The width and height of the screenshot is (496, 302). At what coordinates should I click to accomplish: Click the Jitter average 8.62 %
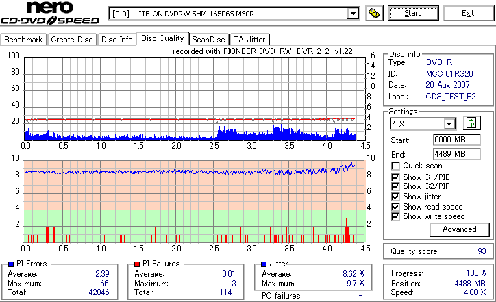354,274
